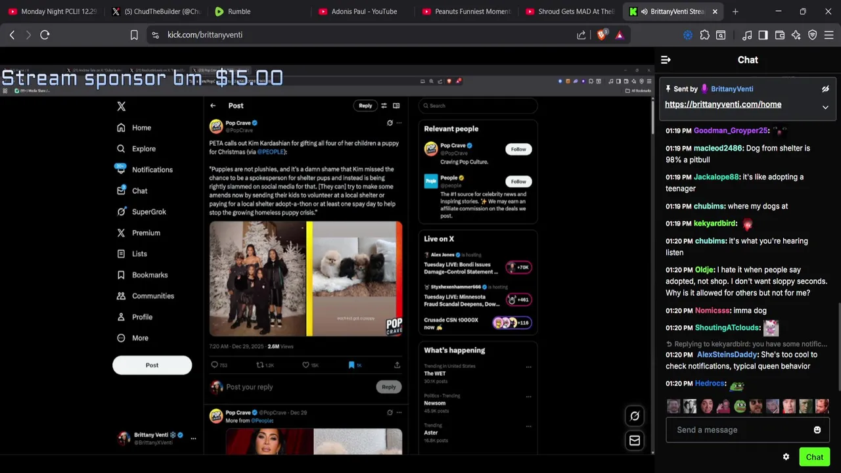Click the X logo in the sidebar

point(121,106)
